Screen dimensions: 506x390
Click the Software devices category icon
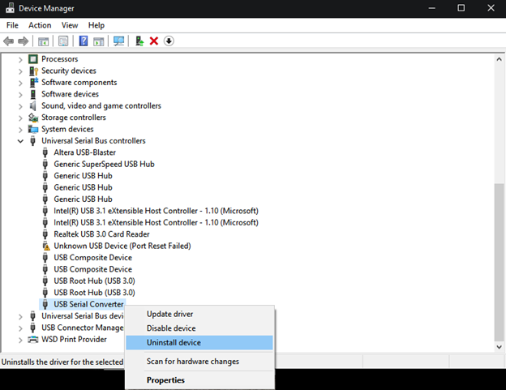(33, 94)
